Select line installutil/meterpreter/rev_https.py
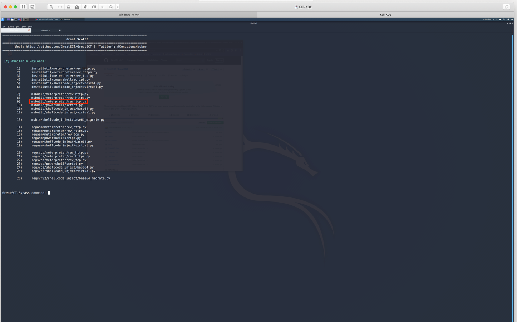The width and height of the screenshot is (517, 322). 64,72
